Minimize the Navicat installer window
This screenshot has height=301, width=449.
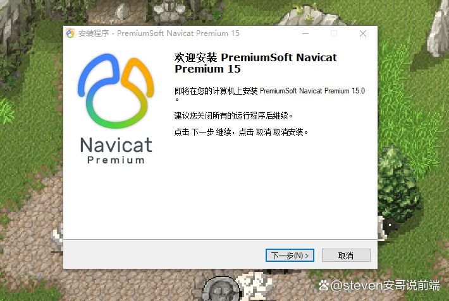[305, 33]
